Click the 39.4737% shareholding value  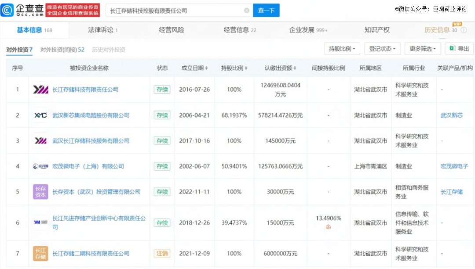tap(234, 222)
